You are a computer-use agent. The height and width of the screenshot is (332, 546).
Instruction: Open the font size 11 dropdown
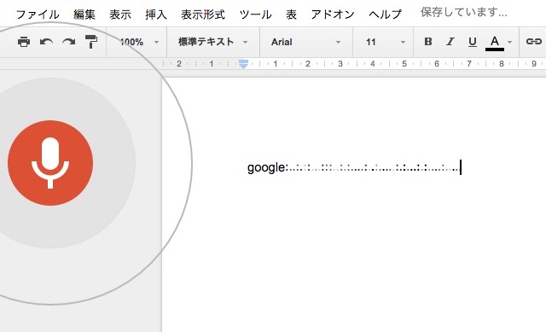pos(385,42)
